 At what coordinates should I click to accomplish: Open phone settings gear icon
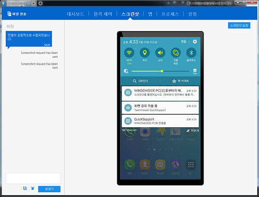point(195,41)
